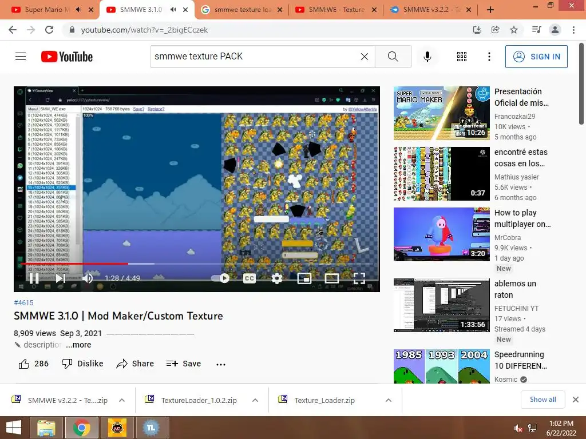This screenshot has width=586, height=439.
Task: Expand the description with ...more
Action: 79,345
